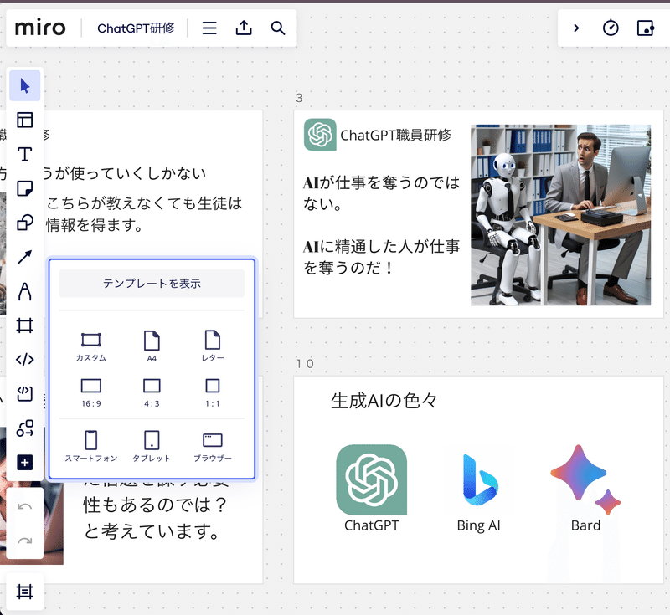
Task: Choose the スマートフォン frame preset
Action: pyautogui.click(x=91, y=447)
